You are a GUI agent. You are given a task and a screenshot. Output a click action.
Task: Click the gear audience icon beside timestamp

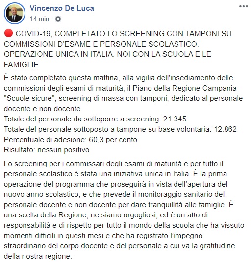pyautogui.click(x=58, y=19)
